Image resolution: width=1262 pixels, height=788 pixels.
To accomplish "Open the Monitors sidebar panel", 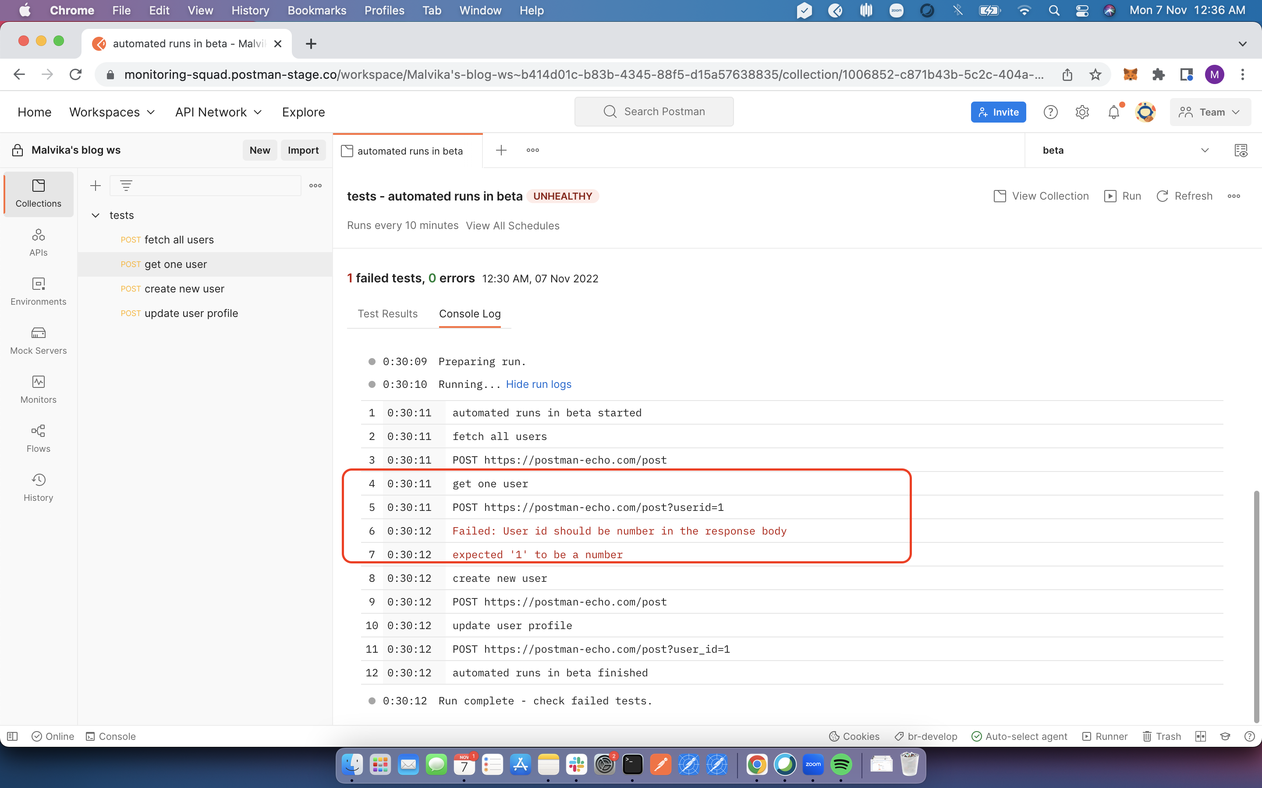I will tap(38, 389).
